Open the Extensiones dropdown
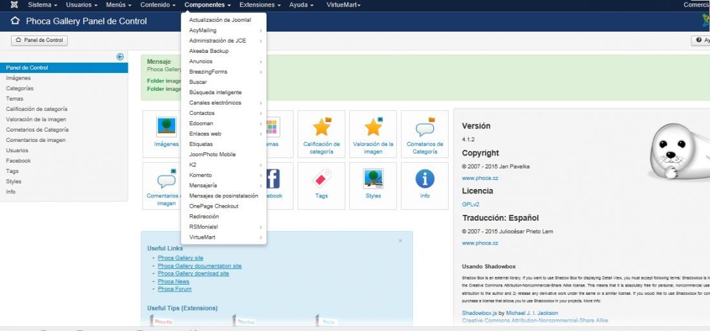710x331 pixels. pyautogui.click(x=260, y=5)
